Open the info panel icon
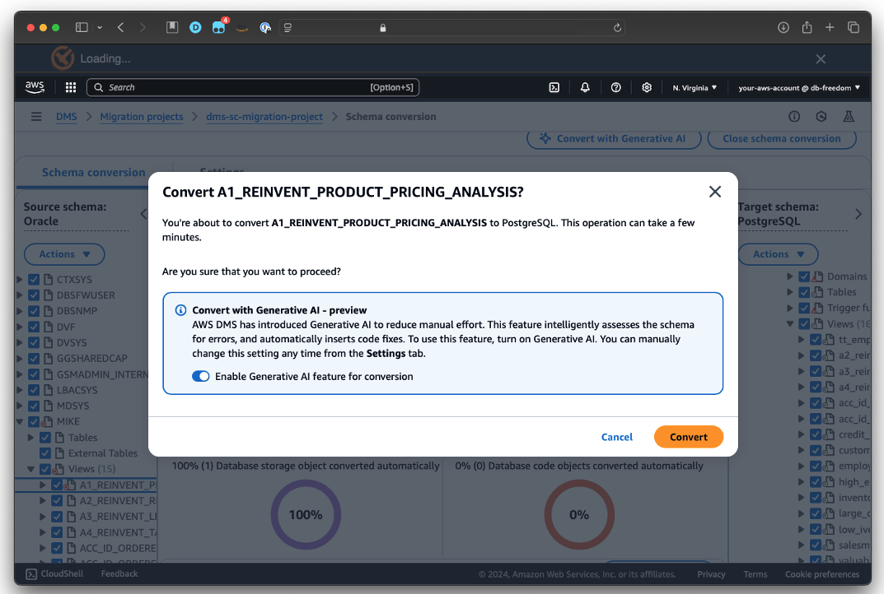 click(794, 117)
